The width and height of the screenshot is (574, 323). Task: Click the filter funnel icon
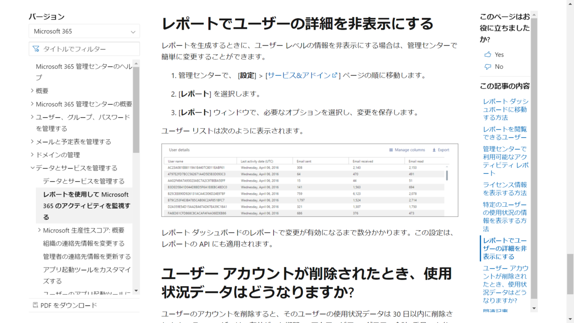click(36, 49)
